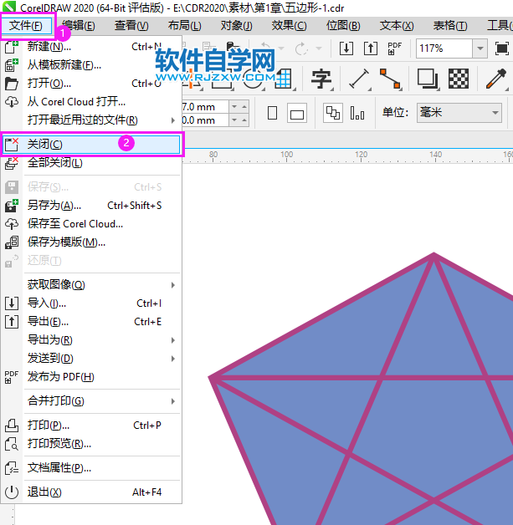The width and height of the screenshot is (513, 525).
Task: Select the Connector tool
Action: [390, 79]
